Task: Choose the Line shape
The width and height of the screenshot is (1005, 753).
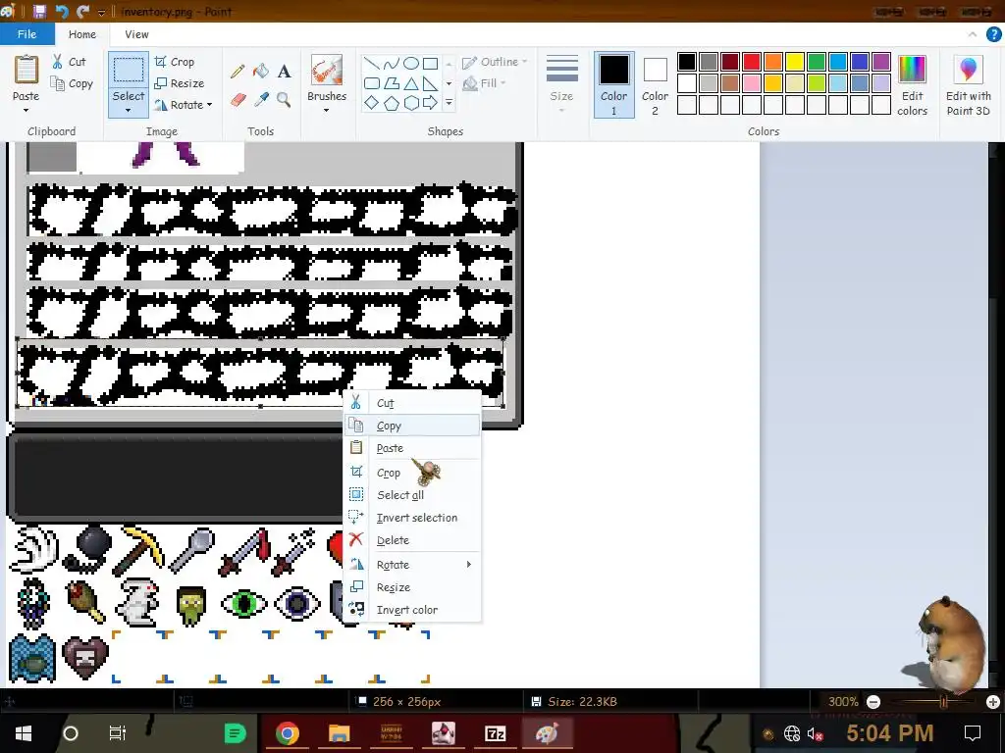Action: click(x=371, y=63)
